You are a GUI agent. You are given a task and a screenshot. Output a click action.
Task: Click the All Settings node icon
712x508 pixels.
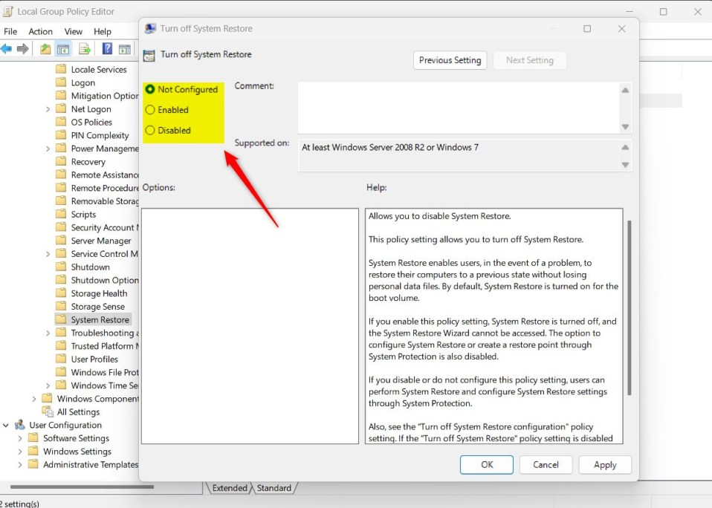click(x=48, y=411)
